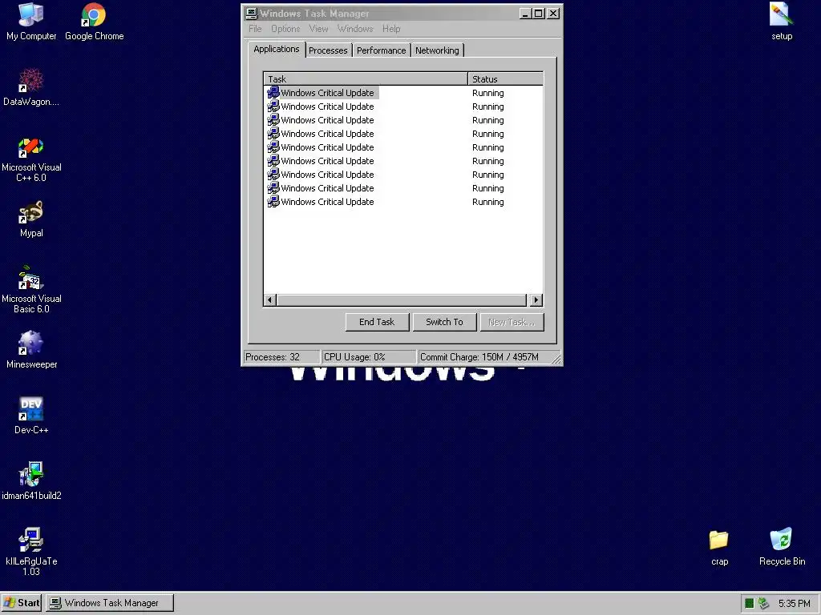821x615 pixels.
Task: Click the green CPU meter tray icon
Action: click(x=750, y=603)
